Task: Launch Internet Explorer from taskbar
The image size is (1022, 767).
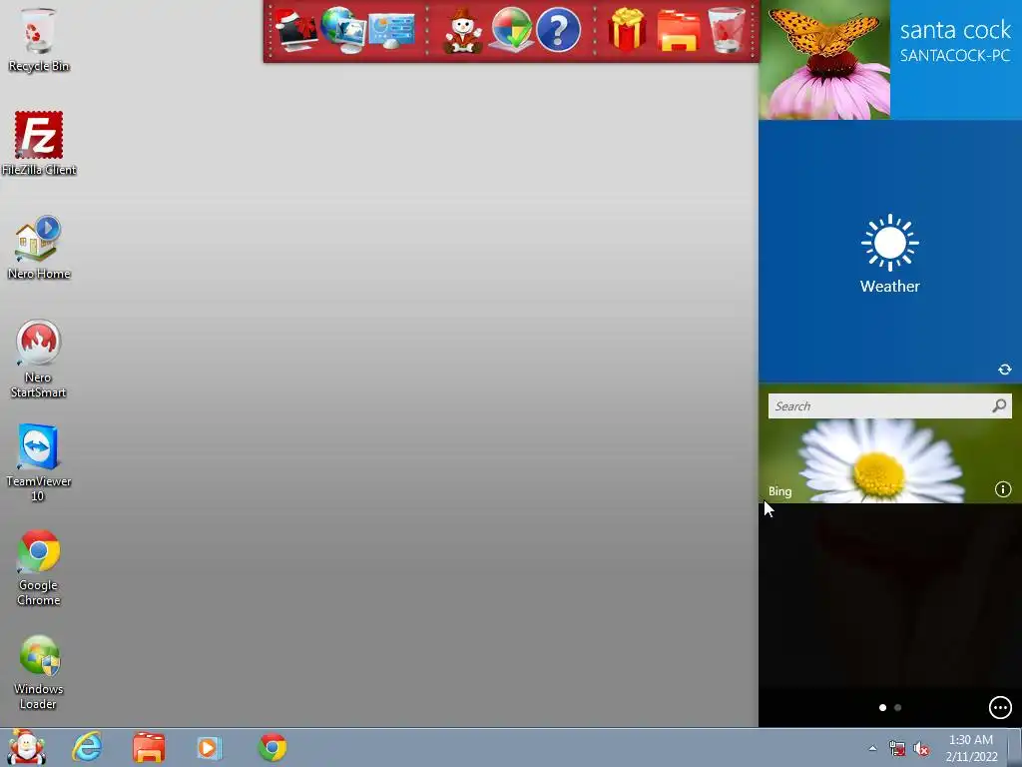Action: click(88, 747)
